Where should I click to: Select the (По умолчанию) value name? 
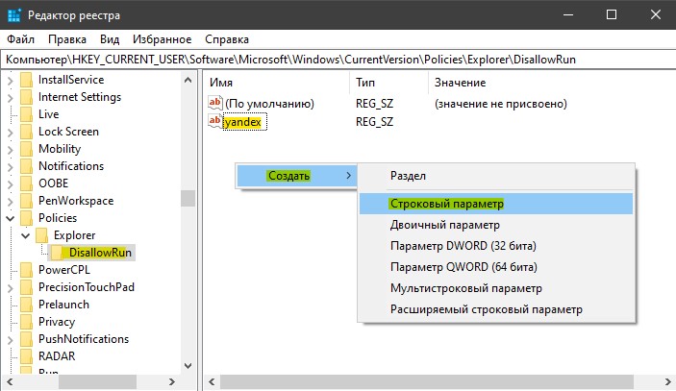tap(269, 104)
